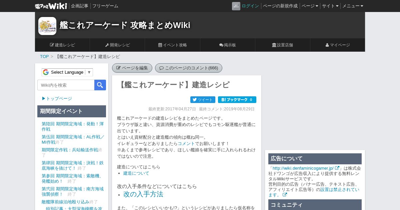
Task: Open 期間限定作戦：兵站輸送作戦 link
Action: 70,150
